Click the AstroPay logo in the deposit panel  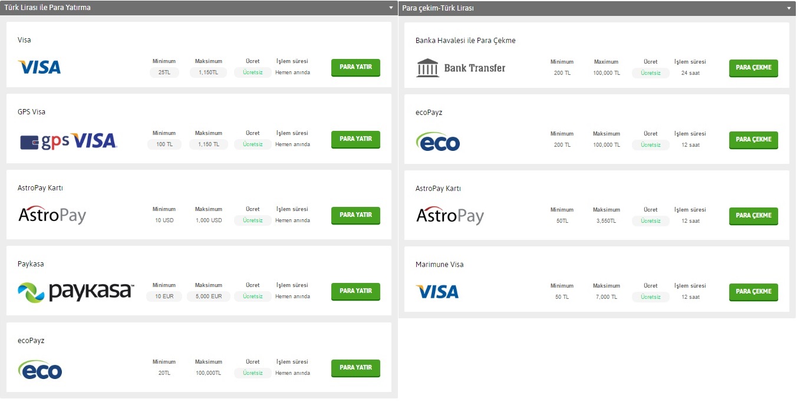pyautogui.click(x=52, y=215)
